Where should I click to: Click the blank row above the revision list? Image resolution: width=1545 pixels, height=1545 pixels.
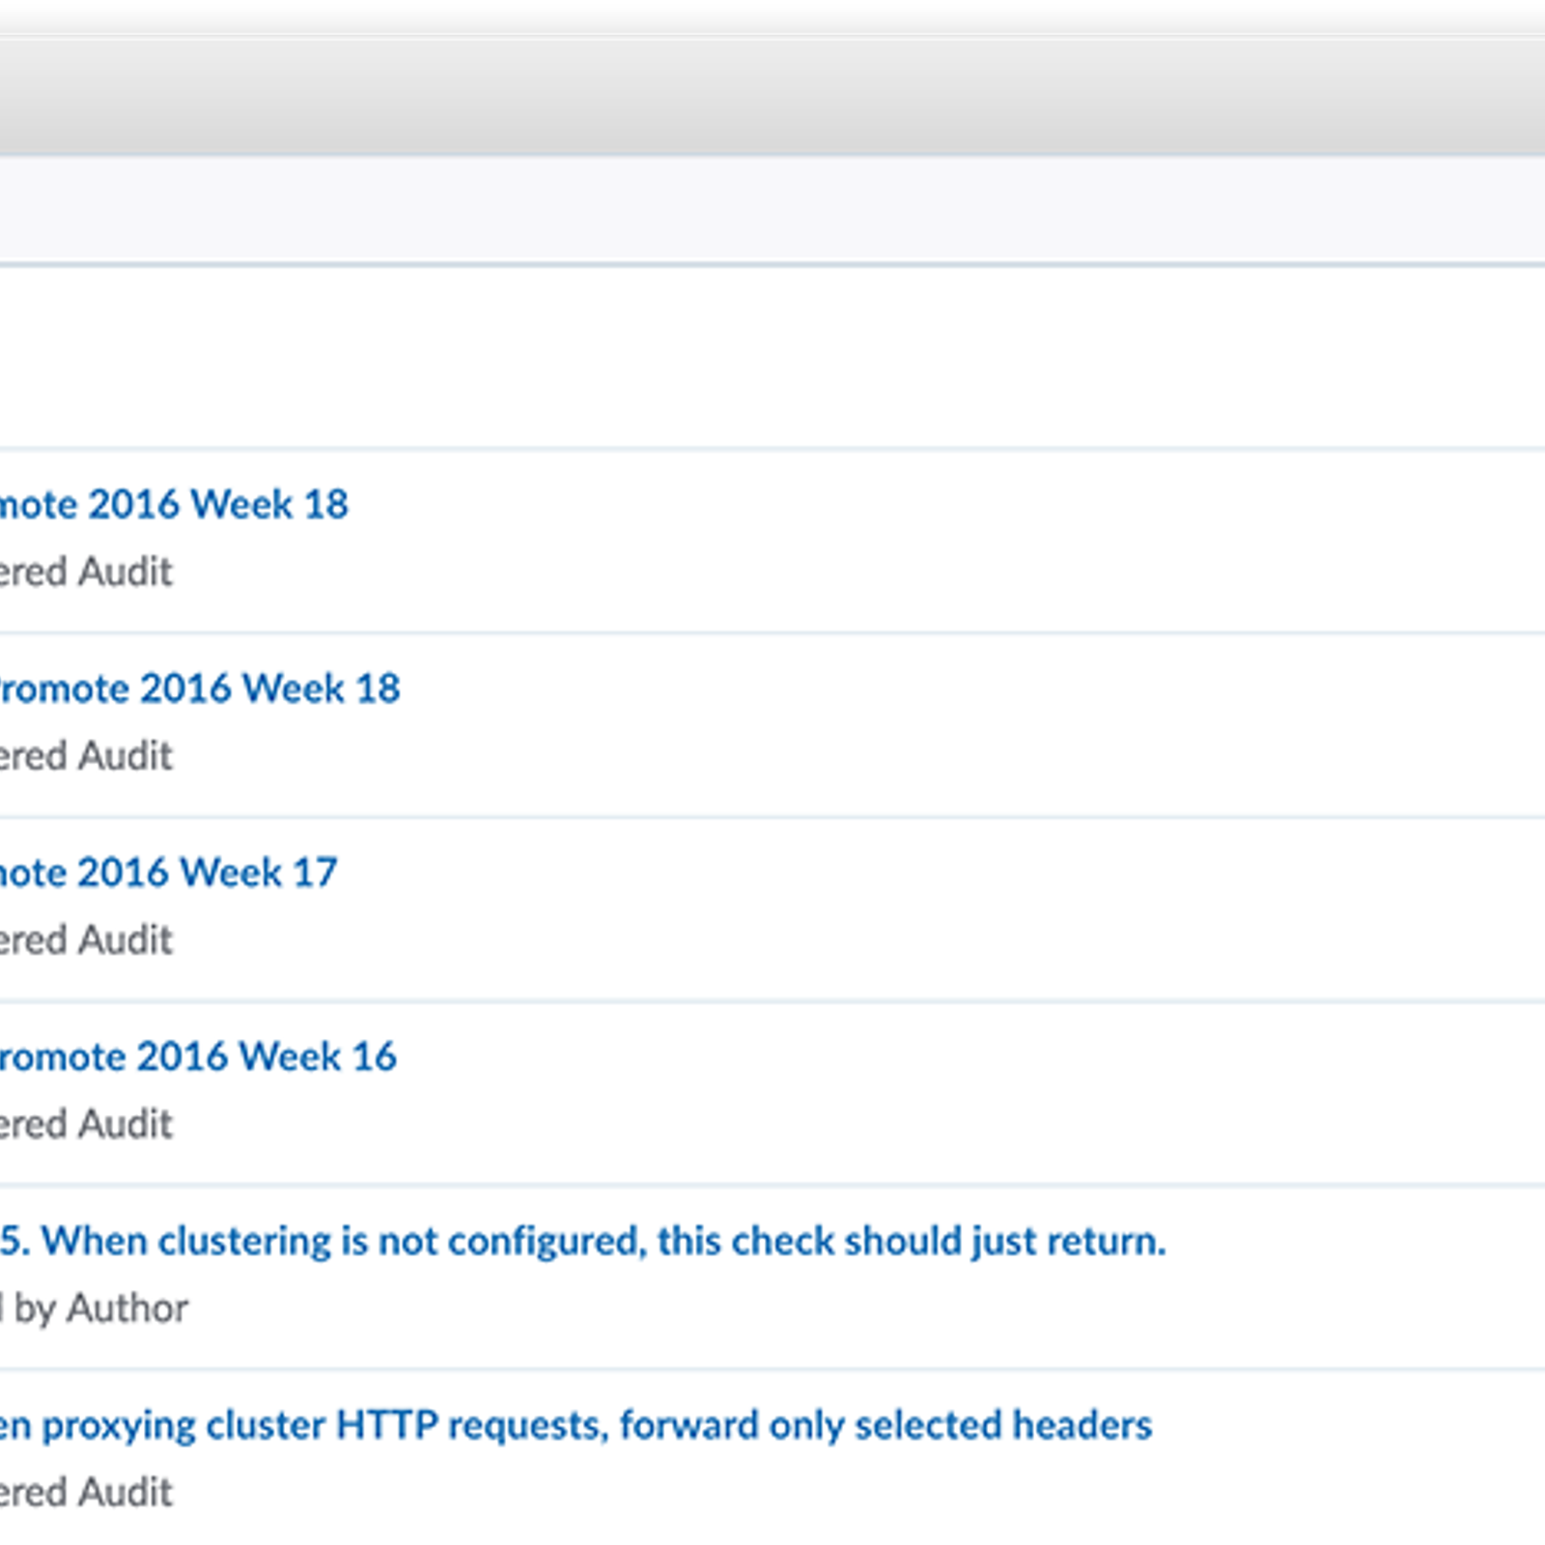coord(772,357)
